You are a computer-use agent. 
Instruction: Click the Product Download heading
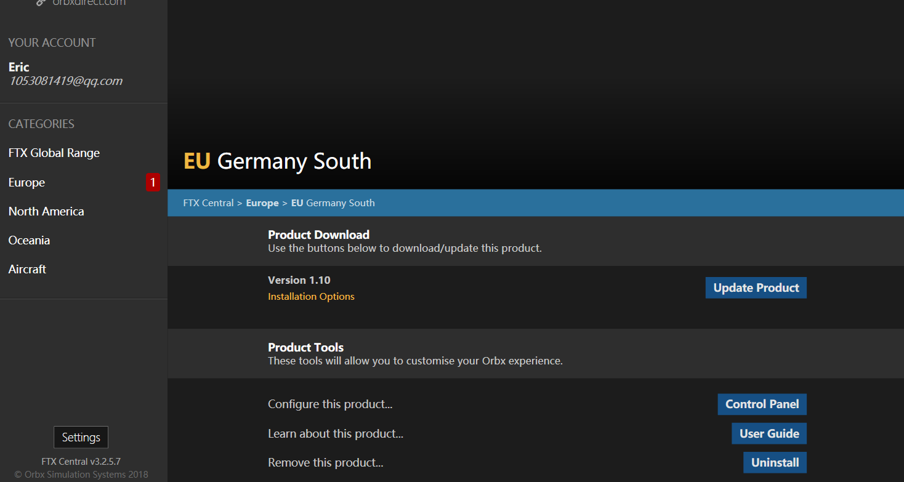coord(318,235)
